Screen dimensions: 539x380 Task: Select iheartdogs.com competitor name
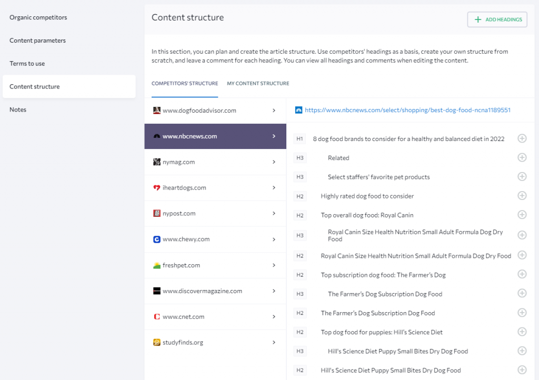(184, 187)
